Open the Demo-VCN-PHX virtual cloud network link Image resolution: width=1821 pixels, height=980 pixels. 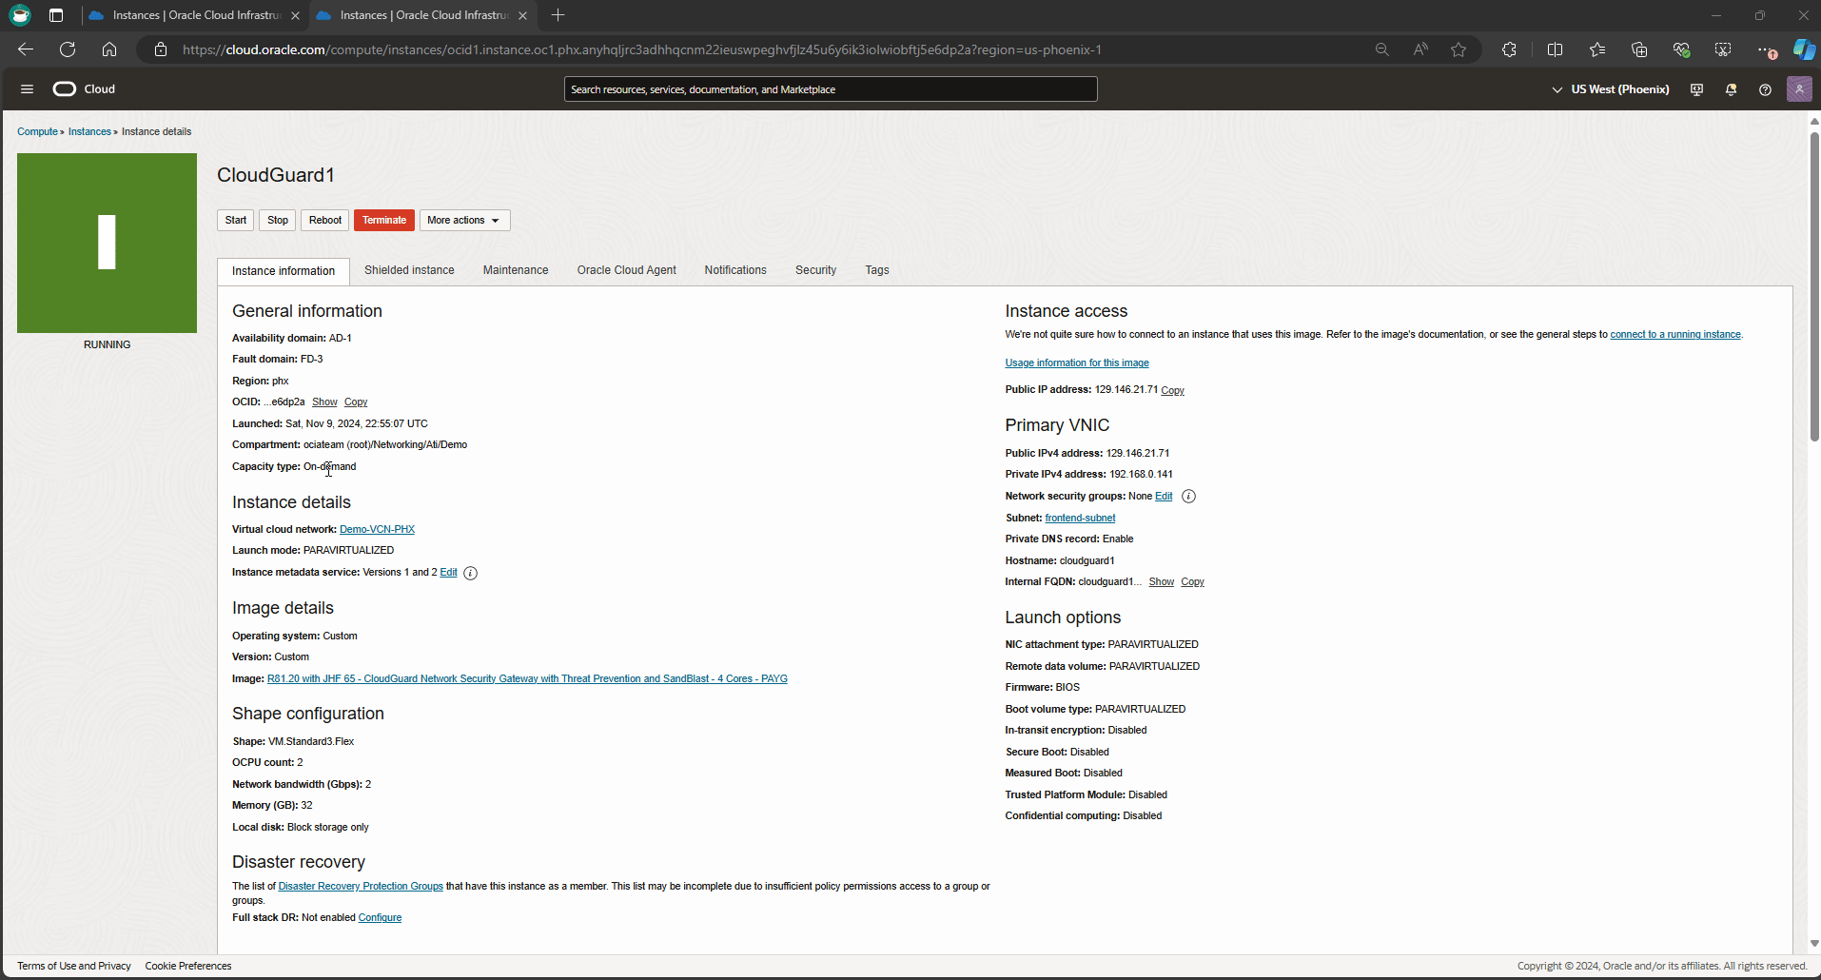tap(377, 529)
